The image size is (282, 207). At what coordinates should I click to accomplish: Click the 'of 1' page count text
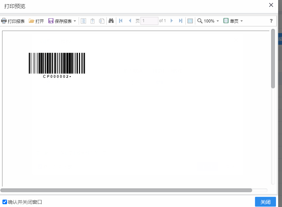tap(162, 21)
